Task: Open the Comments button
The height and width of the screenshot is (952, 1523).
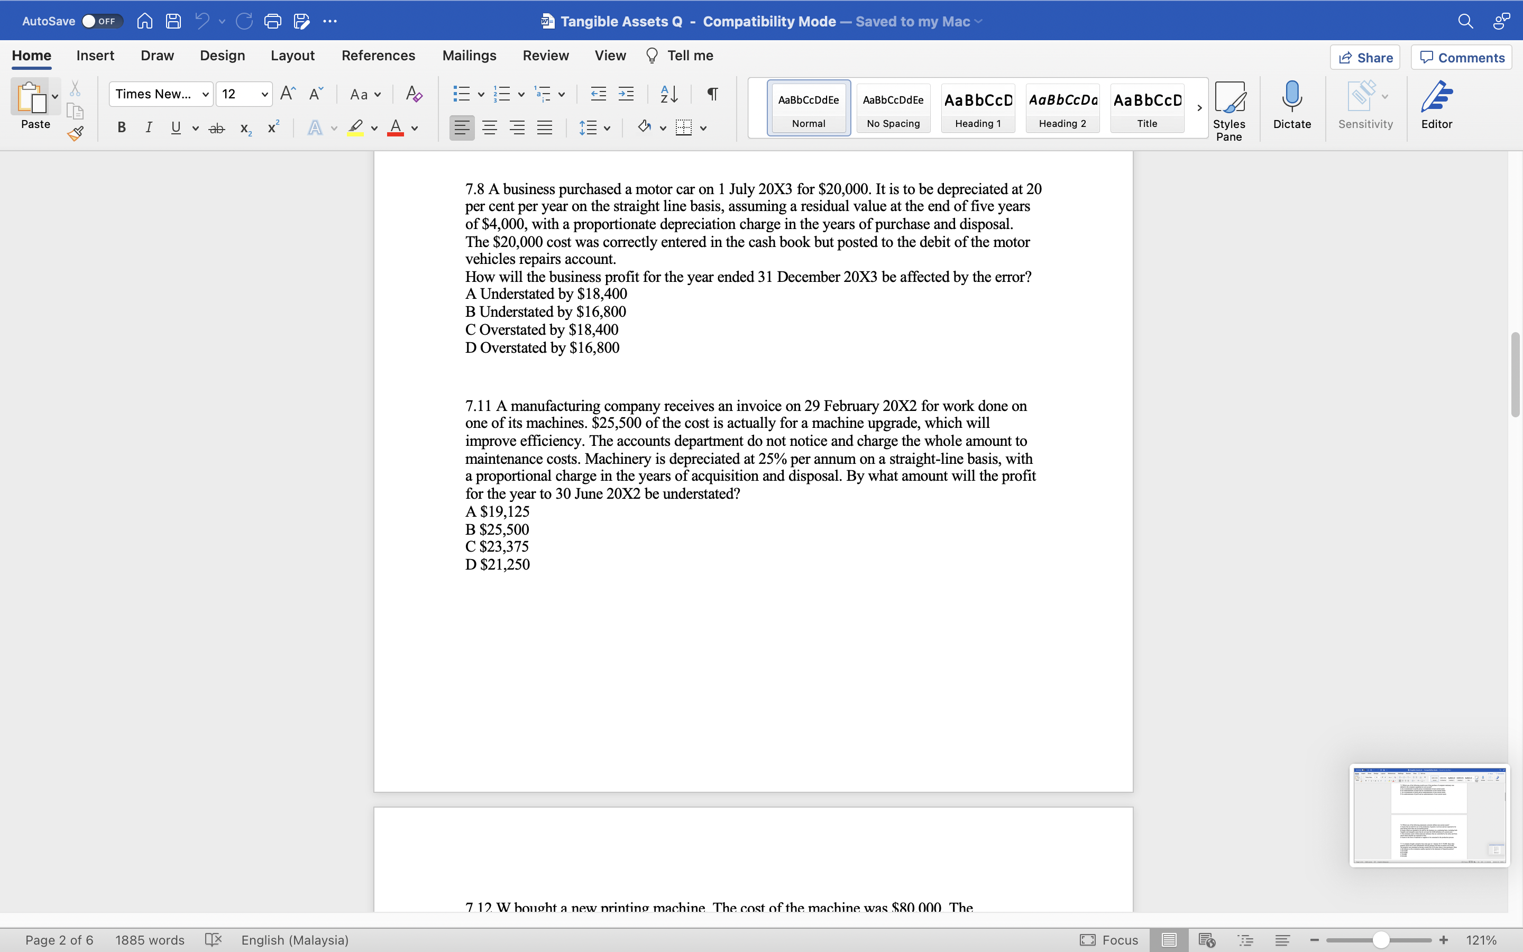Action: tap(1461, 58)
